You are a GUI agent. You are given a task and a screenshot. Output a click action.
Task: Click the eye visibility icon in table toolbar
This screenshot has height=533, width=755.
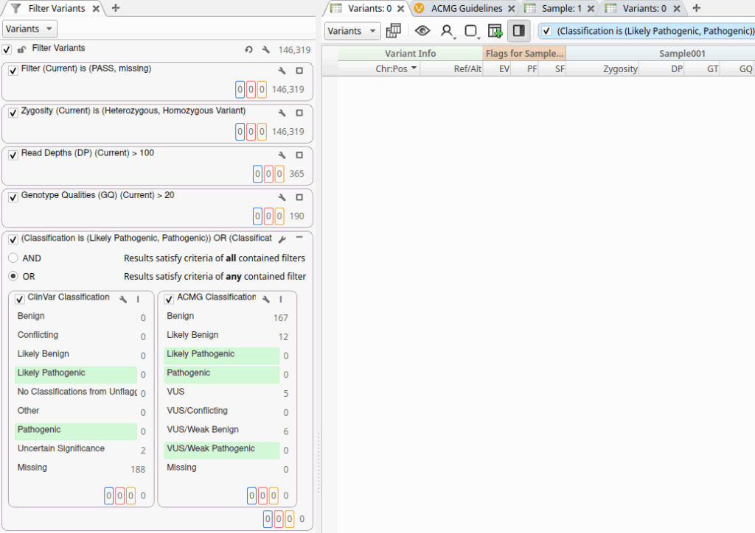coord(422,31)
